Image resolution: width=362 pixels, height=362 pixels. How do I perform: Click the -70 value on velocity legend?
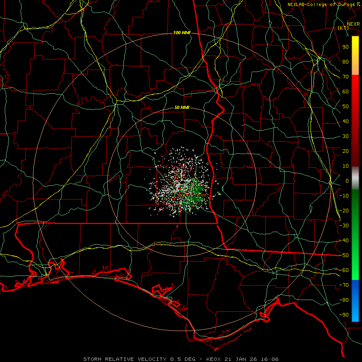click(x=344, y=285)
